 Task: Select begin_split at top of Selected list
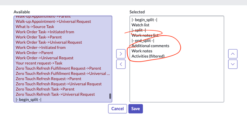point(144,20)
